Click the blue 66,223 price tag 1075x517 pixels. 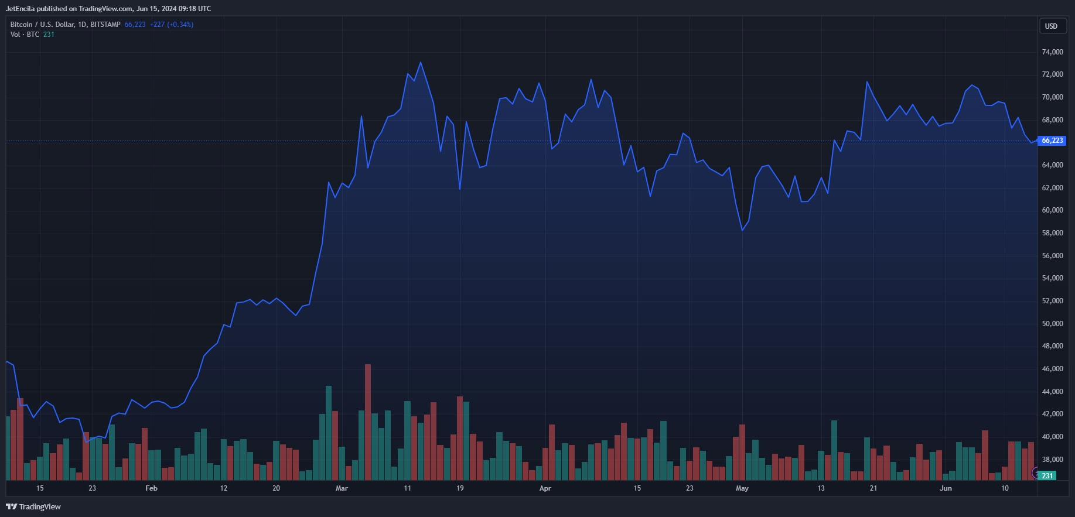(x=1052, y=141)
